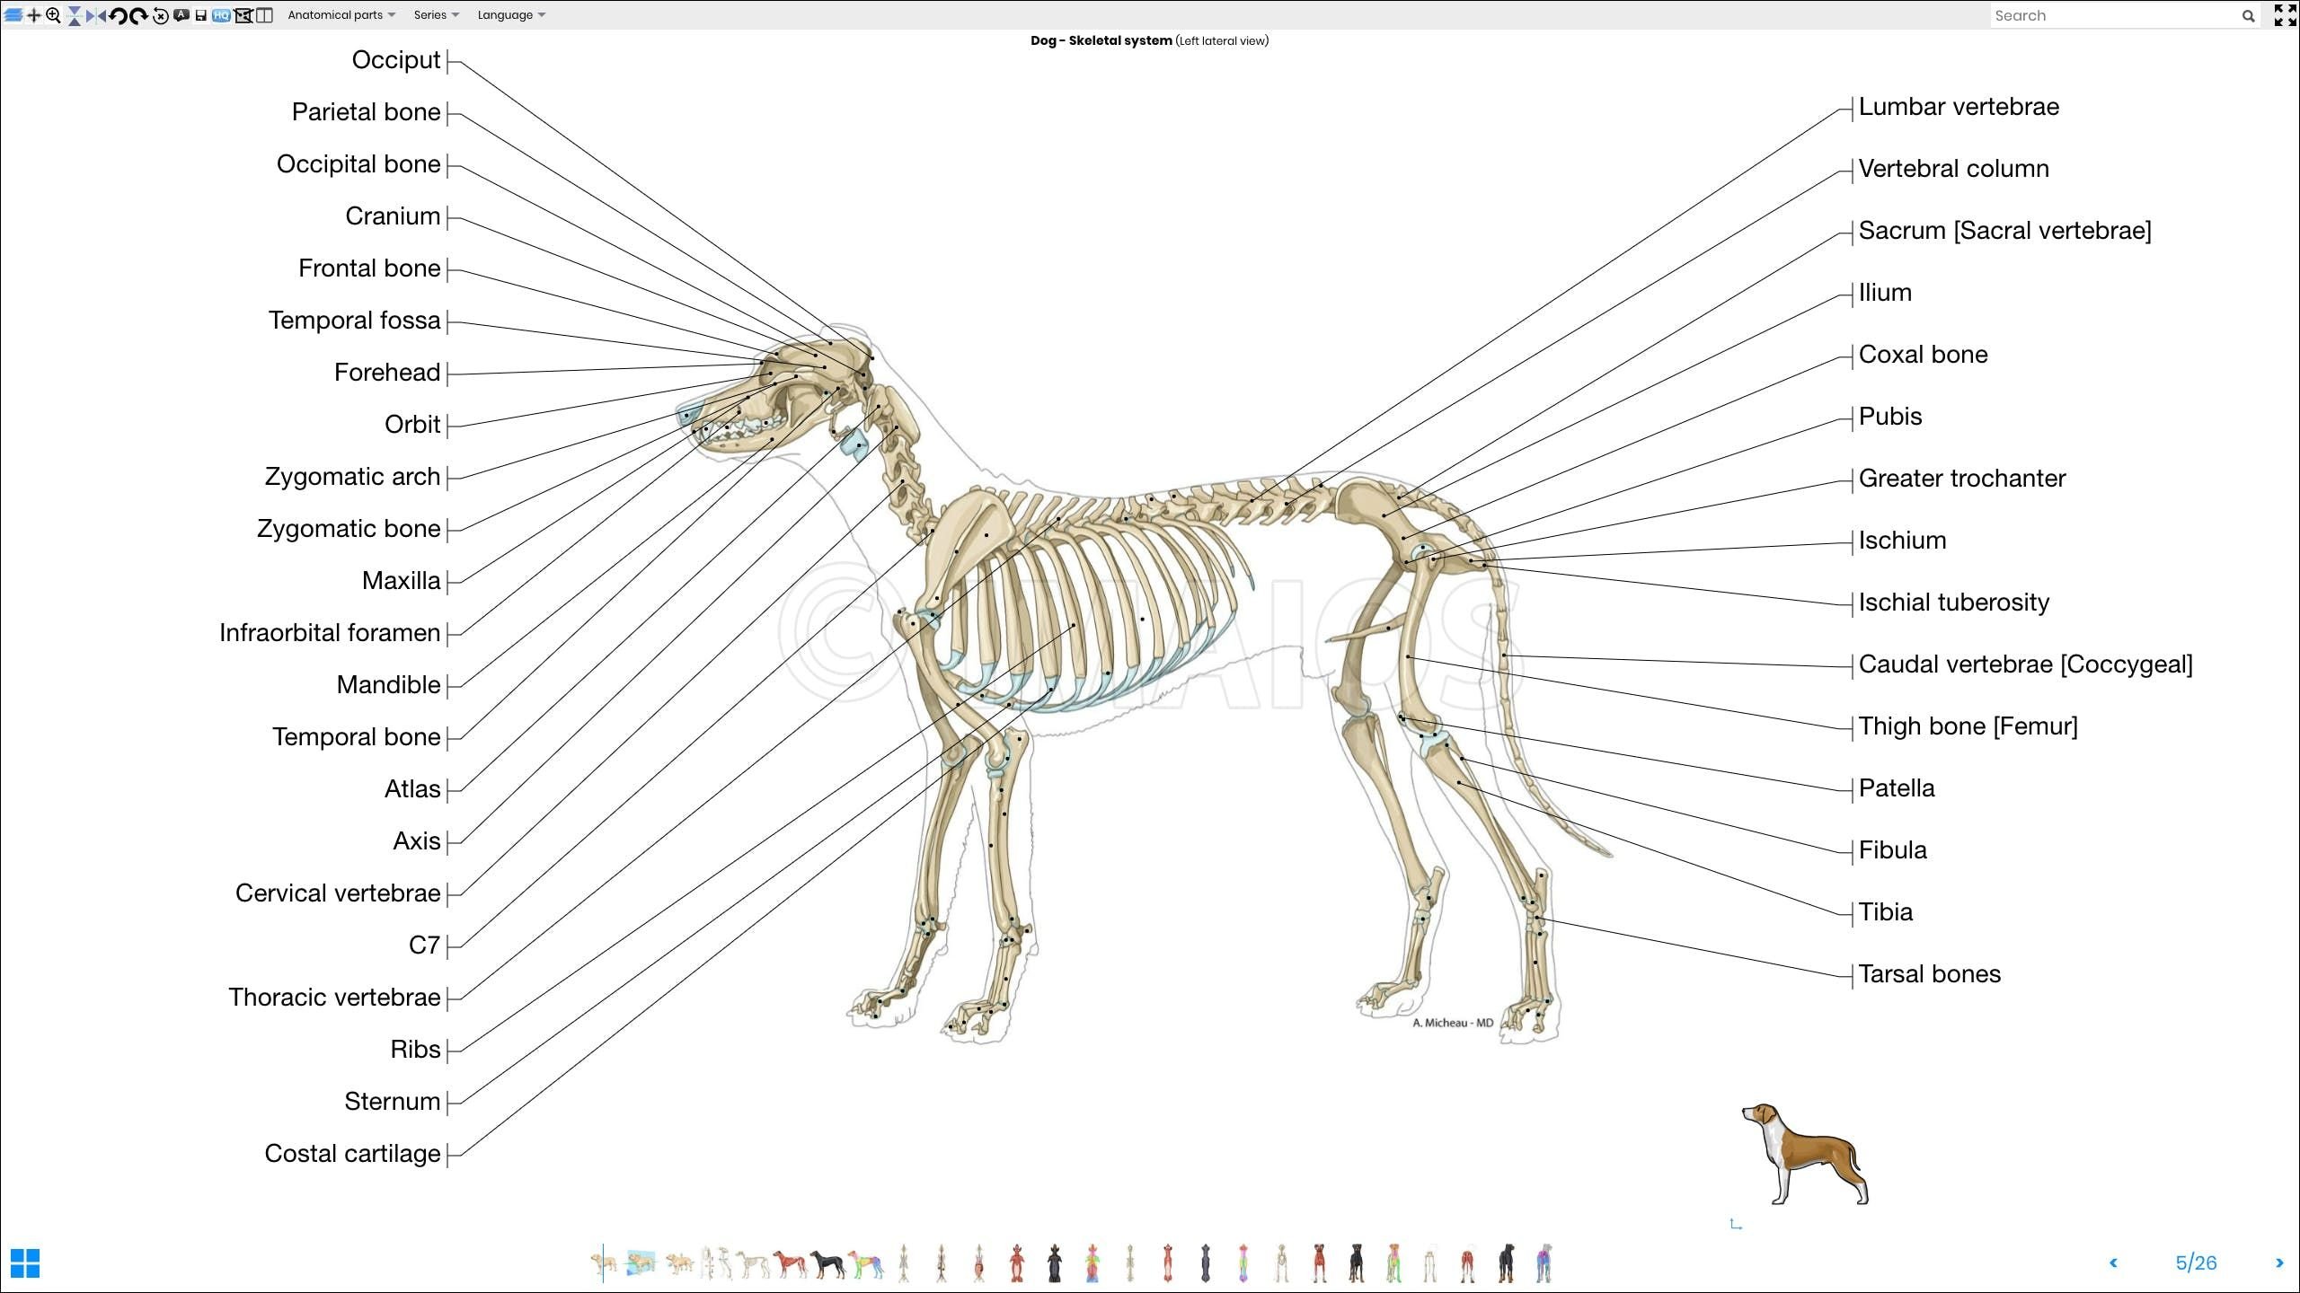Toggle split-panel layout view
The image size is (2300, 1293).
point(264,15)
